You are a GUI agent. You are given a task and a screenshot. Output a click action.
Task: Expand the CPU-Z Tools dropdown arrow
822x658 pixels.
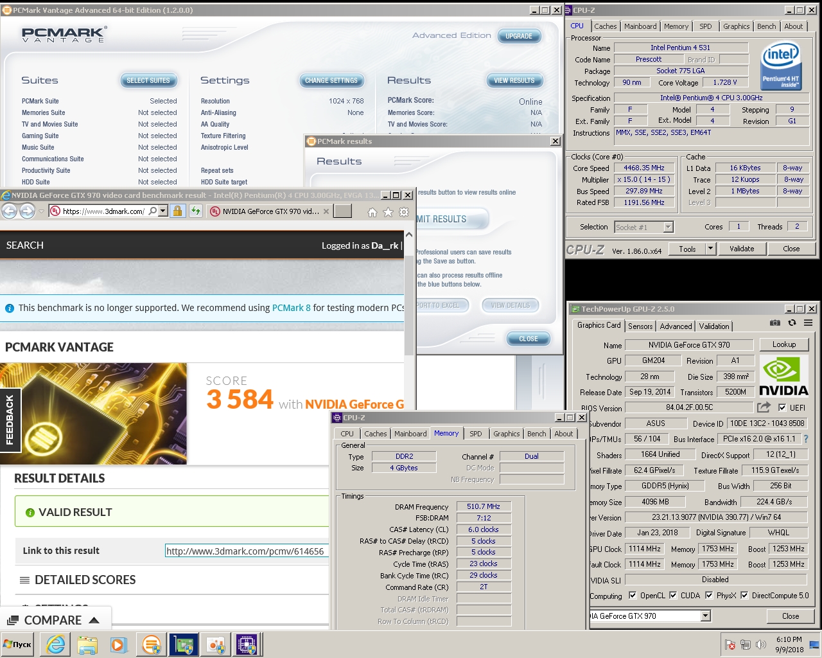[710, 249]
